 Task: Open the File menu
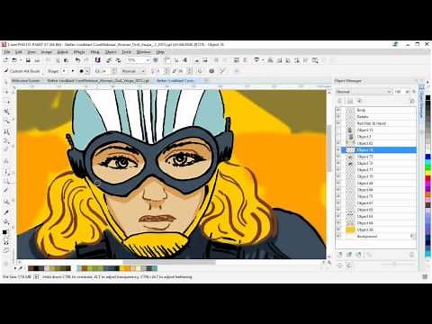pyautogui.click(x=6, y=52)
